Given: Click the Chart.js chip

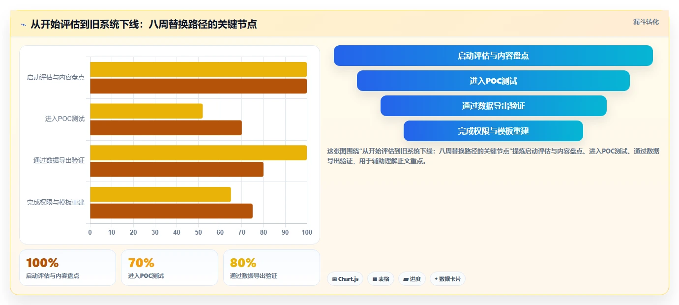Looking at the screenshot, I should pyautogui.click(x=345, y=279).
